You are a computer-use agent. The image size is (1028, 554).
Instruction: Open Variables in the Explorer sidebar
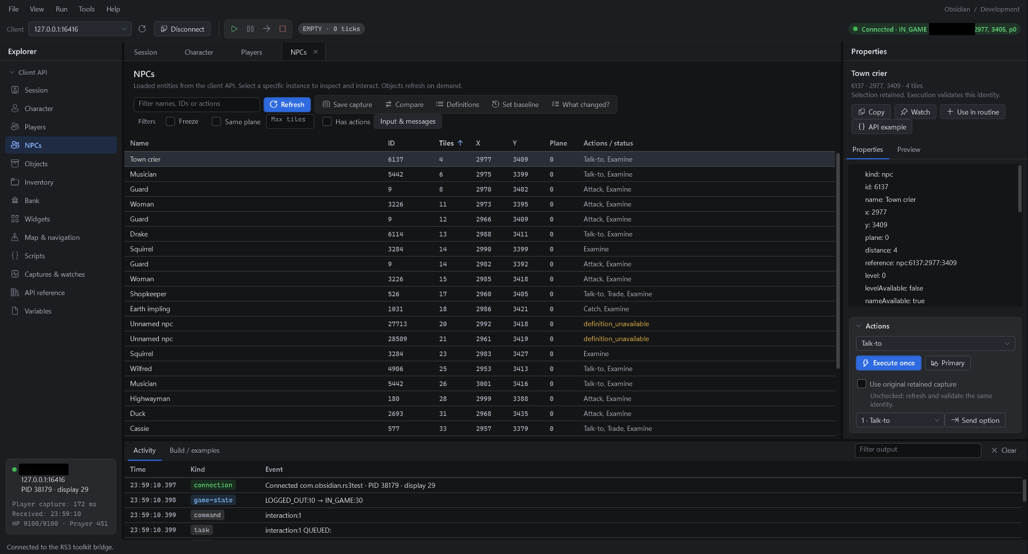(x=61, y=311)
